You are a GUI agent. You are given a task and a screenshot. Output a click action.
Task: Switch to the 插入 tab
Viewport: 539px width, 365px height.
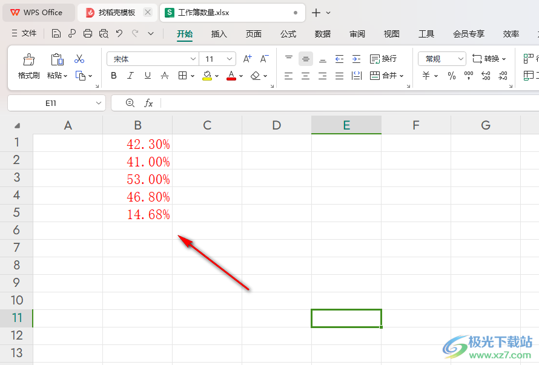(x=219, y=34)
